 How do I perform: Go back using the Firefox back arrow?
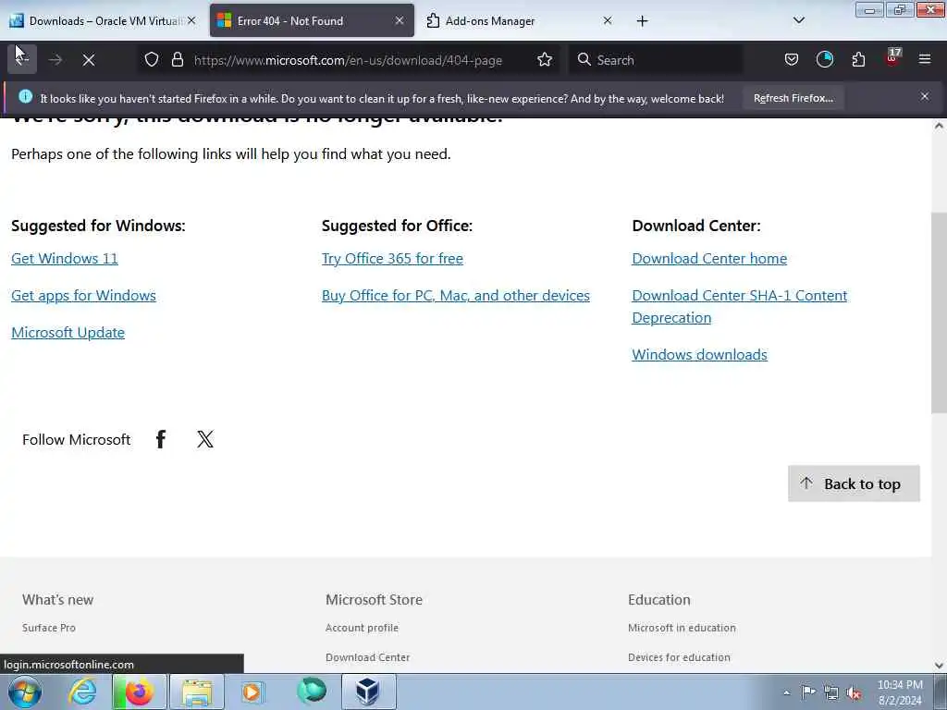[22, 59]
